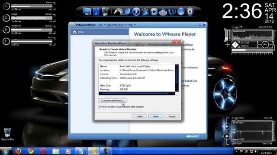Open the globe dock icon

181,12
